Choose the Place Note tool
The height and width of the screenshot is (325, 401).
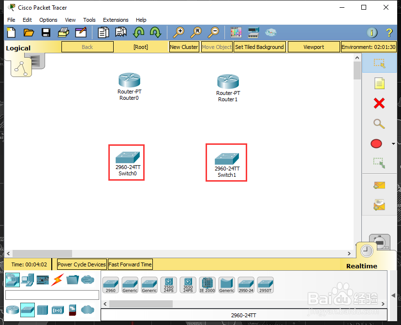(x=379, y=83)
